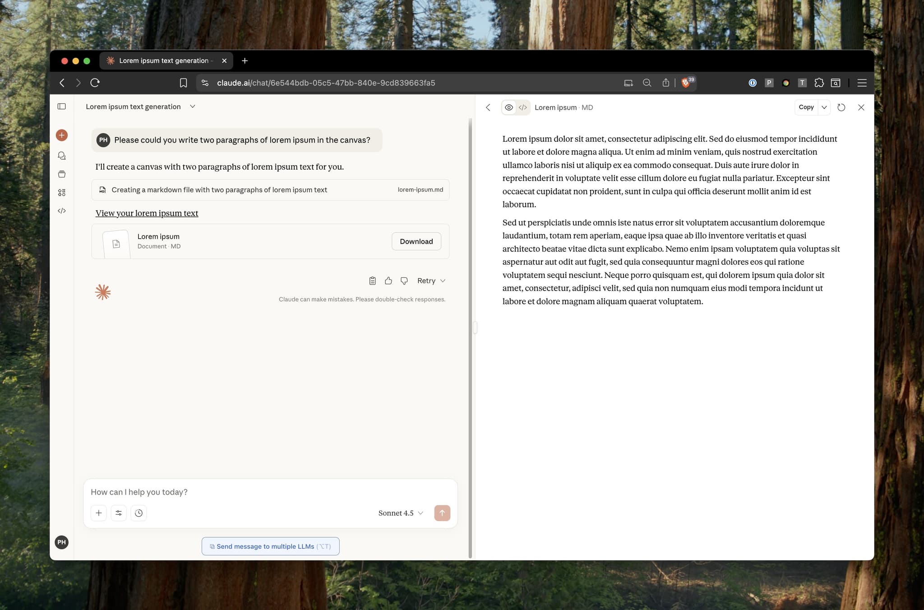Toggle the left sidebar panel
This screenshot has height=610, width=924.
pos(62,106)
